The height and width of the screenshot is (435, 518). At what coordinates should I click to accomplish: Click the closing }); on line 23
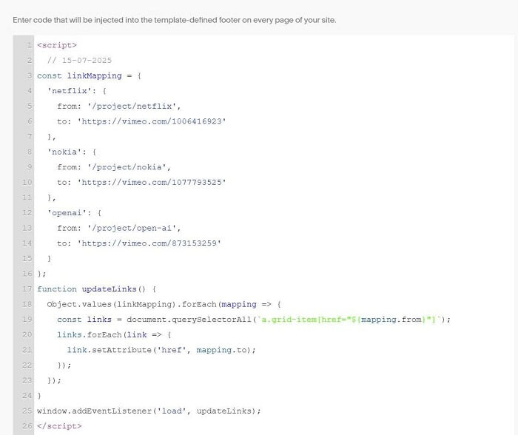point(54,380)
